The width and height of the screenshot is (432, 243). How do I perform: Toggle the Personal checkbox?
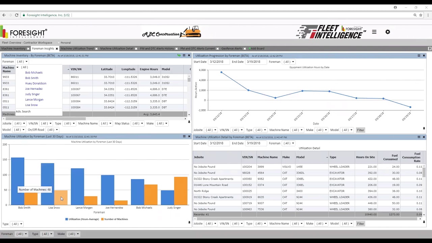[x=58, y=43]
